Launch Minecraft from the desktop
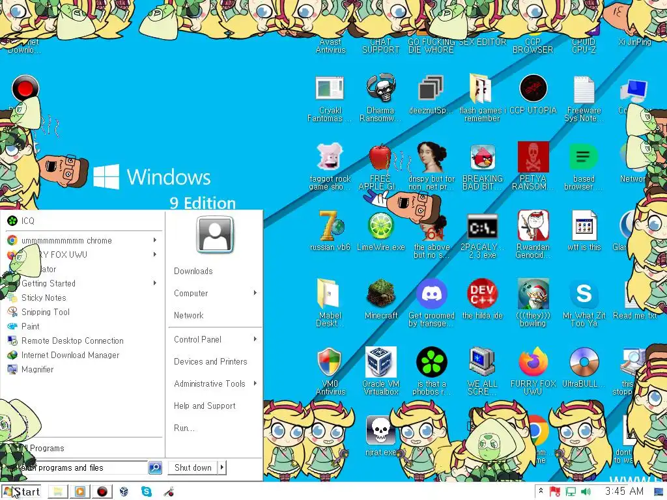The width and height of the screenshot is (667, 500). pyautogui.click(x=380, y=294)
